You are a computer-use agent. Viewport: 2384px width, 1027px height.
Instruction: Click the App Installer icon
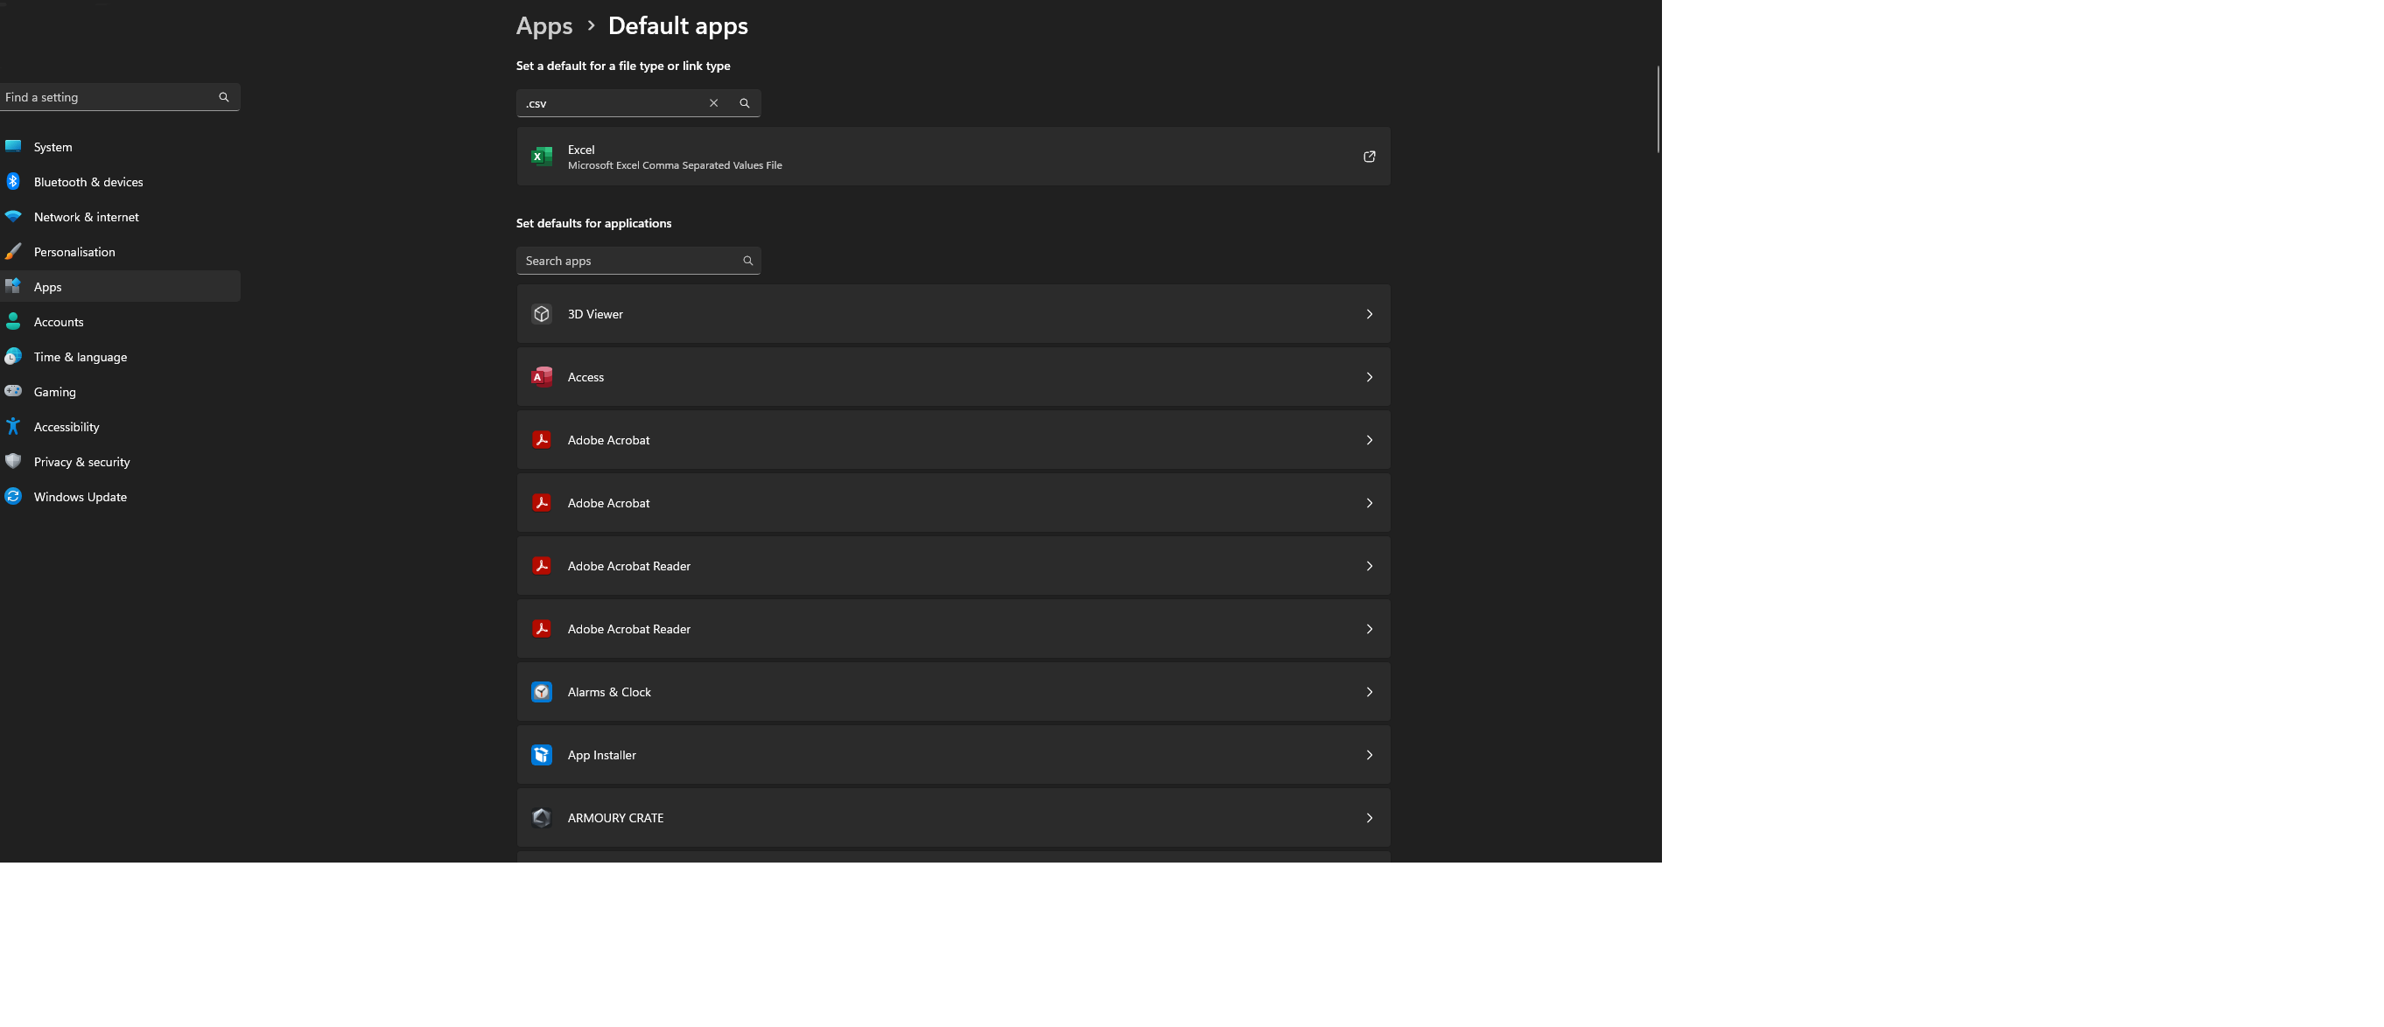click(x=542, y=754)
